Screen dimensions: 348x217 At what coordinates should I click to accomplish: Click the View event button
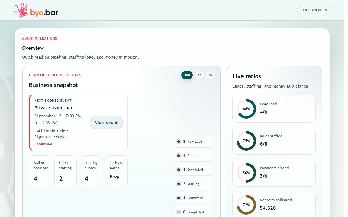click(x=106, y=123)
